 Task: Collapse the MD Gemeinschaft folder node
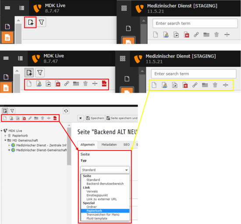[x=5, y=141]
